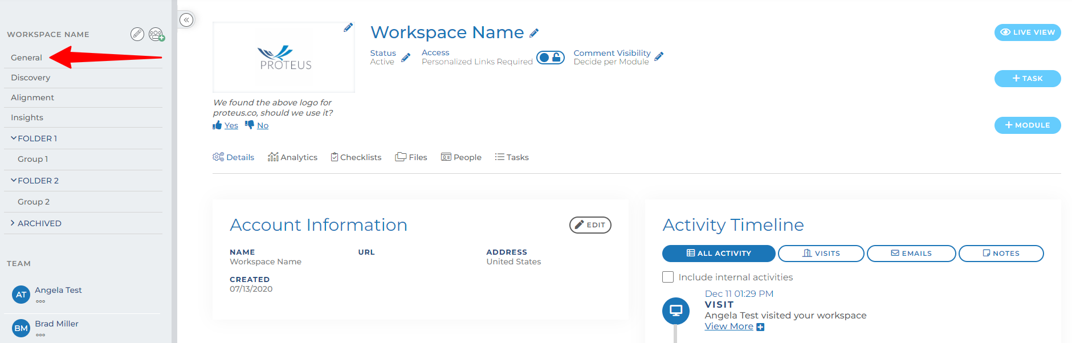Click the United States address value
This screenshot has width=1072, height=343.
point(513,262)
